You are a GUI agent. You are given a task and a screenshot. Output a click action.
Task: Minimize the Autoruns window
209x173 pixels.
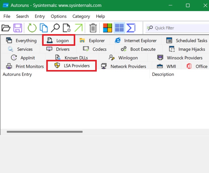pos(170,5)
